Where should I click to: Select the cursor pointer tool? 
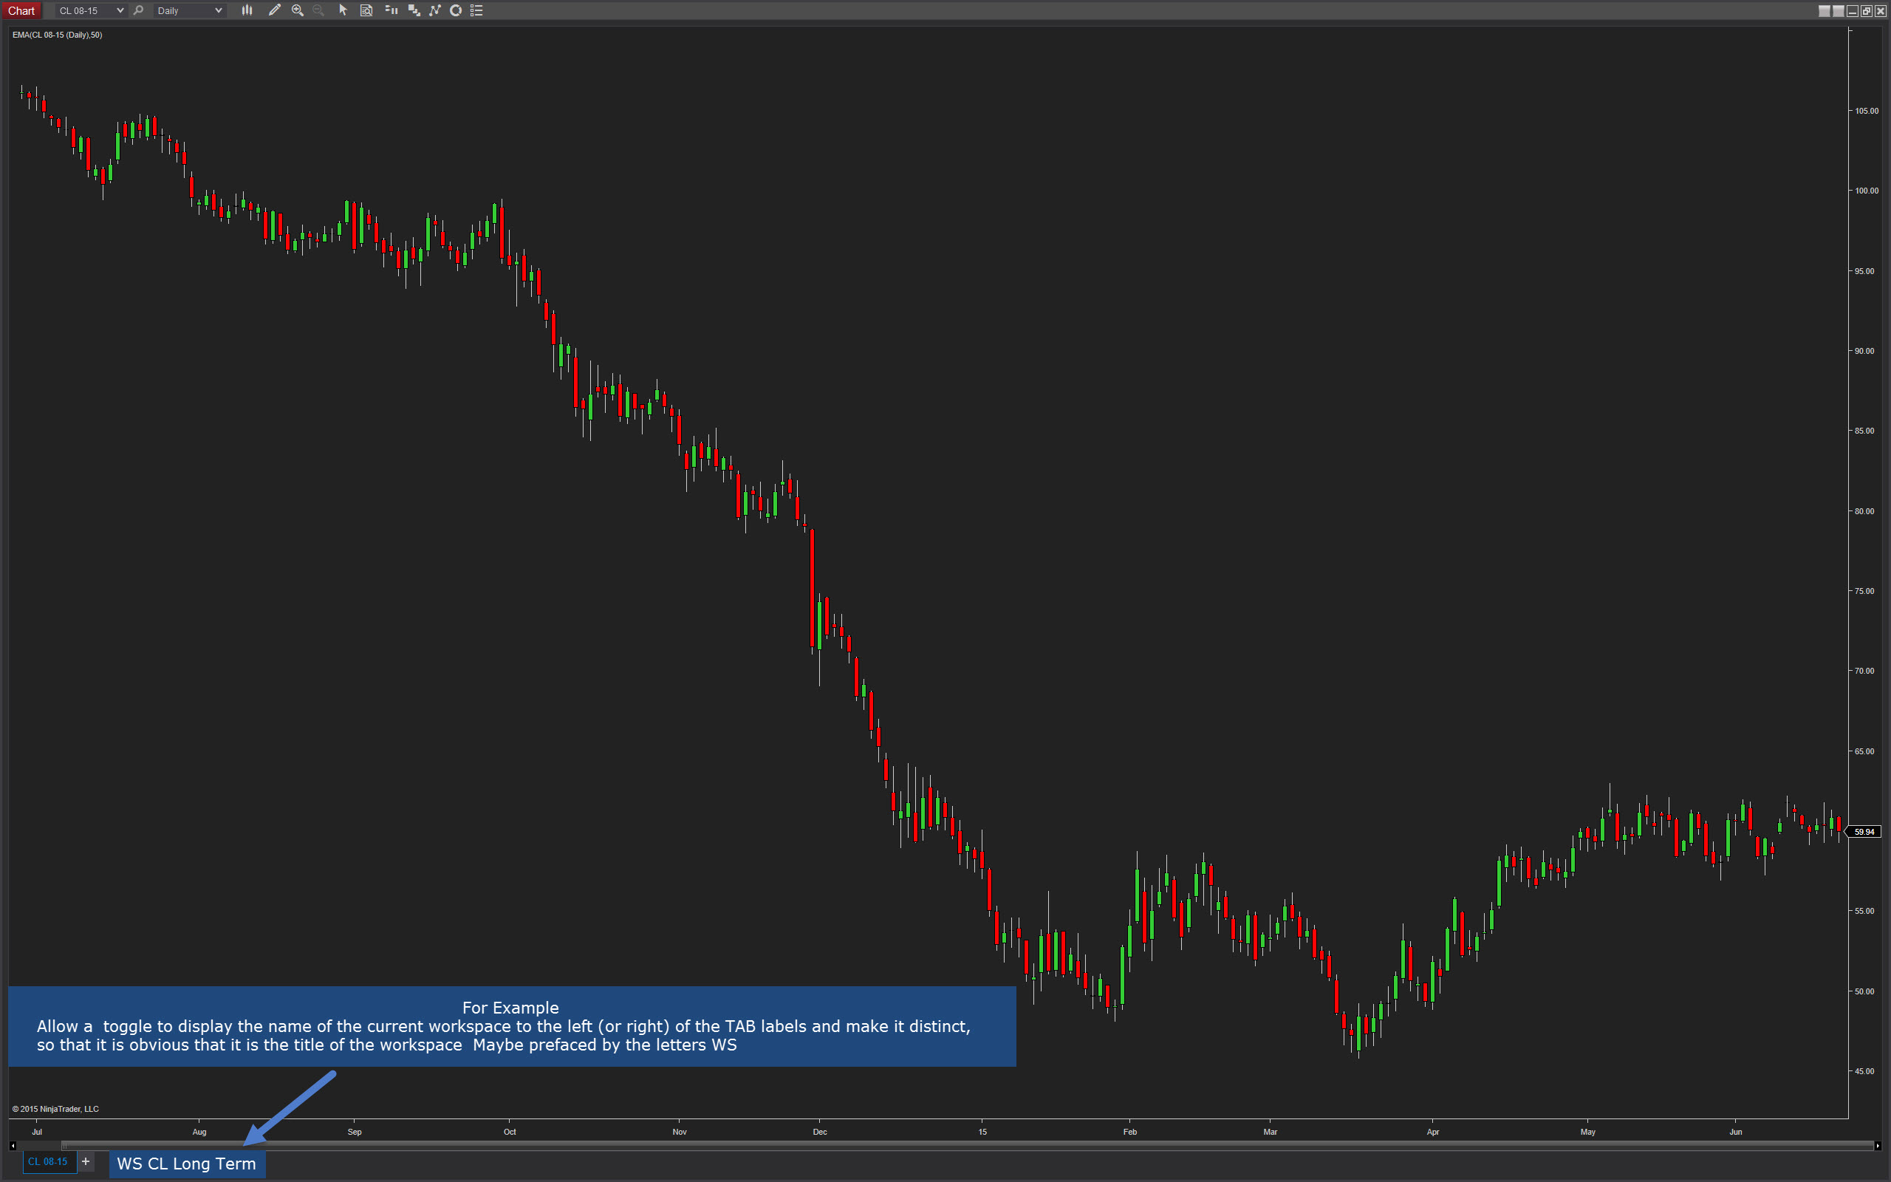pos(342,10)
